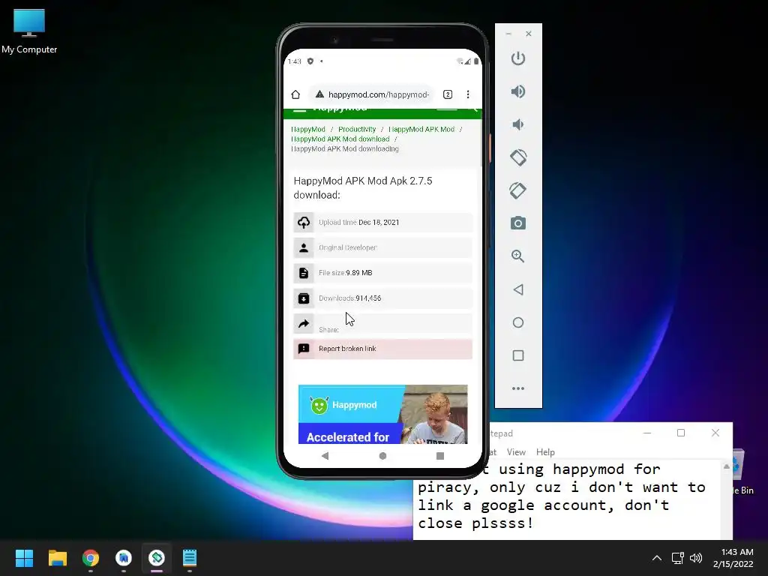Click the Report broken link button

coord(383,349)
